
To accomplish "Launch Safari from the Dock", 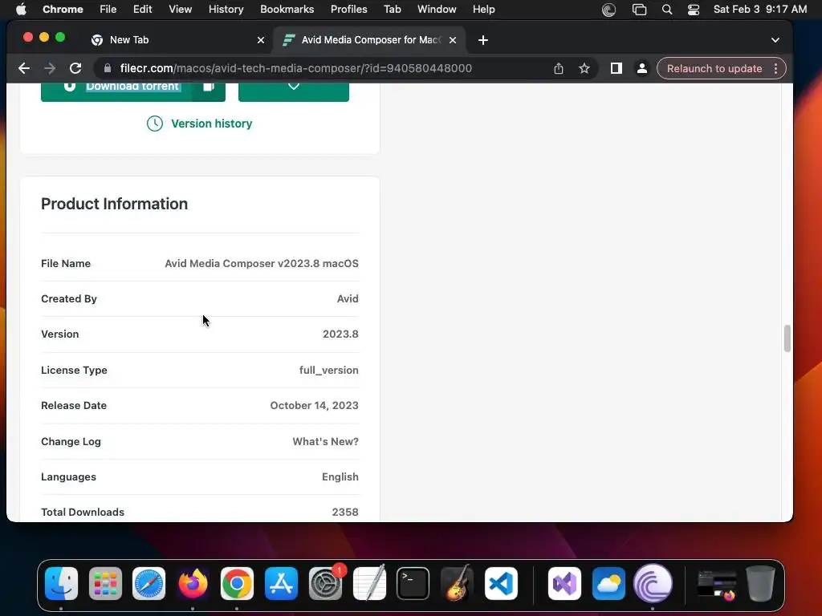I will tap(149, 584).
